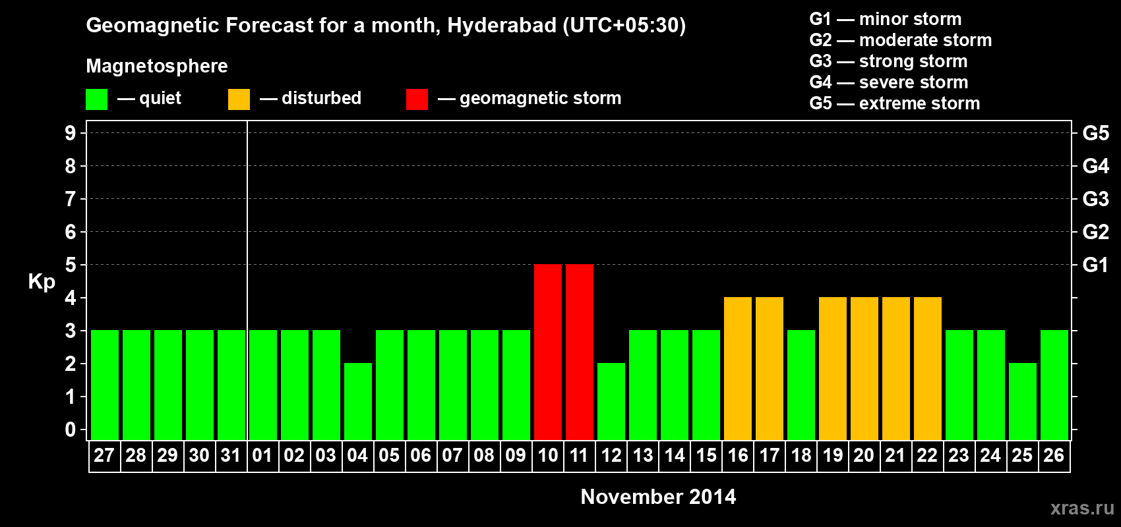This screenshot has width=1121, height=527.
Task: Click the green quiet legend swatch
Action: tap(96, 99)
